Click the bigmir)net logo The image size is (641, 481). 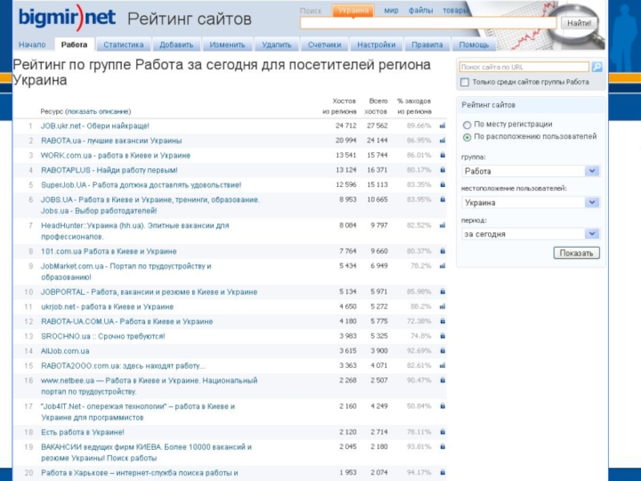67,18
